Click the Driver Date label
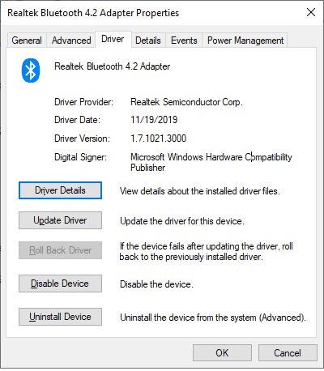 pos(77,120)
